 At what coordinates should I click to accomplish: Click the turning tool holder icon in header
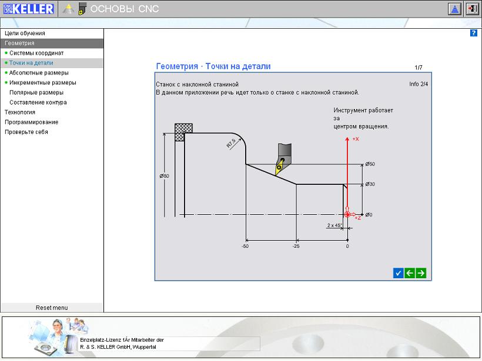click(x=82, y=9)
